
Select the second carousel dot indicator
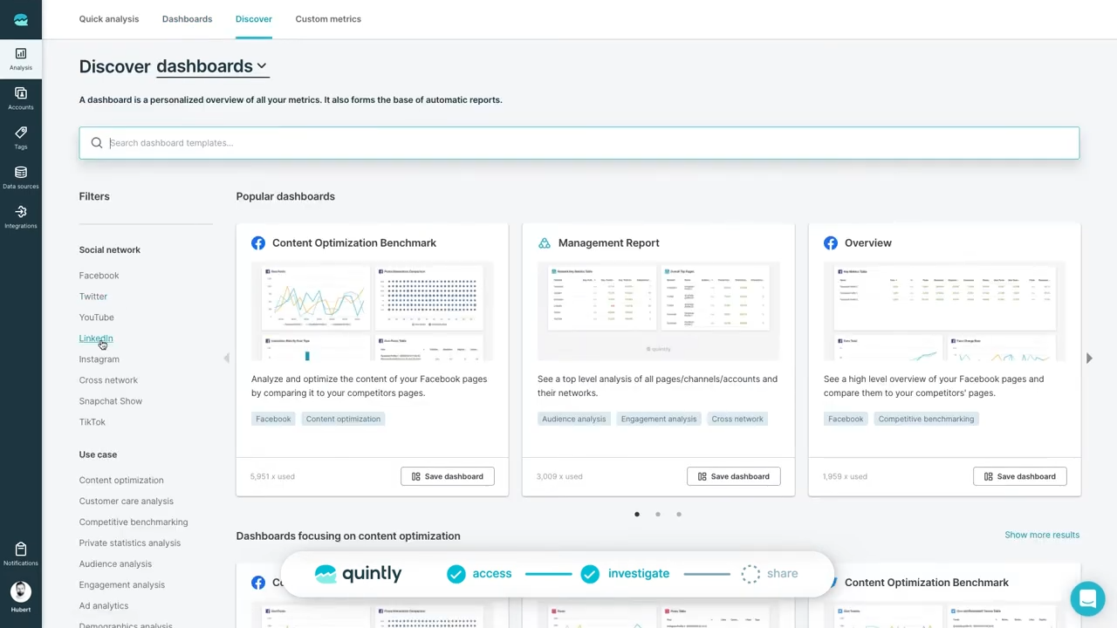click(x=657, y=514)
